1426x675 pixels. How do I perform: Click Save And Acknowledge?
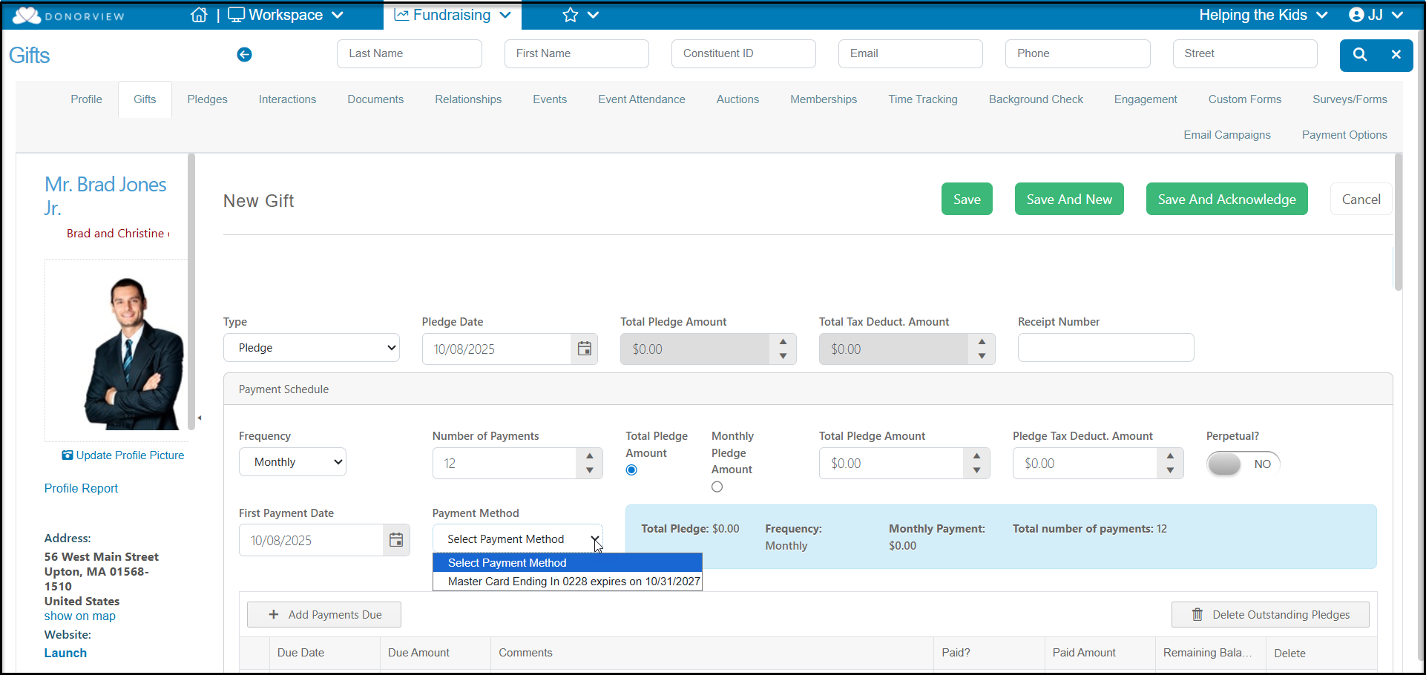tap(1226, 199)
